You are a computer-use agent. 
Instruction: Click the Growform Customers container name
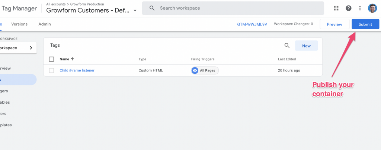pos(88,10)
